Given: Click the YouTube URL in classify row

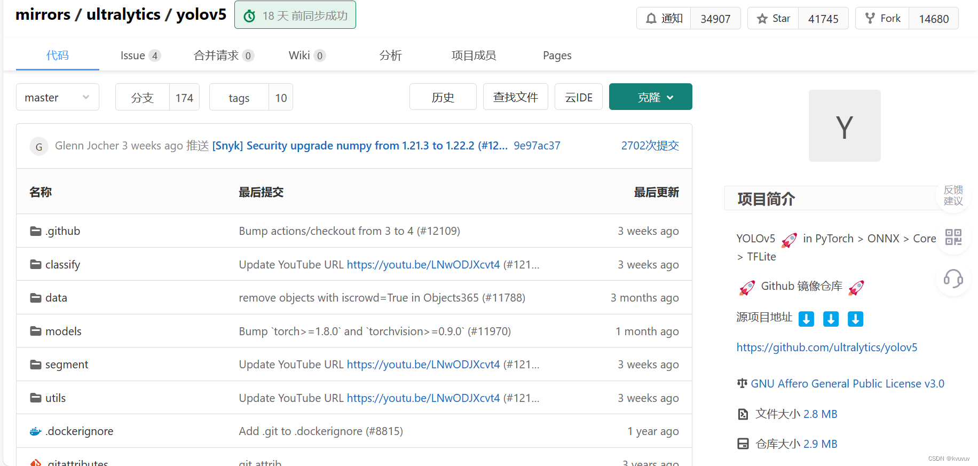Looking at the screenshot, I should pyautogui.click(x=423, y=265).
